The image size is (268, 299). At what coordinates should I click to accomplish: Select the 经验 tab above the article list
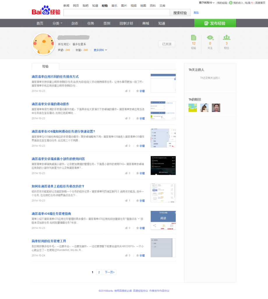45,66
